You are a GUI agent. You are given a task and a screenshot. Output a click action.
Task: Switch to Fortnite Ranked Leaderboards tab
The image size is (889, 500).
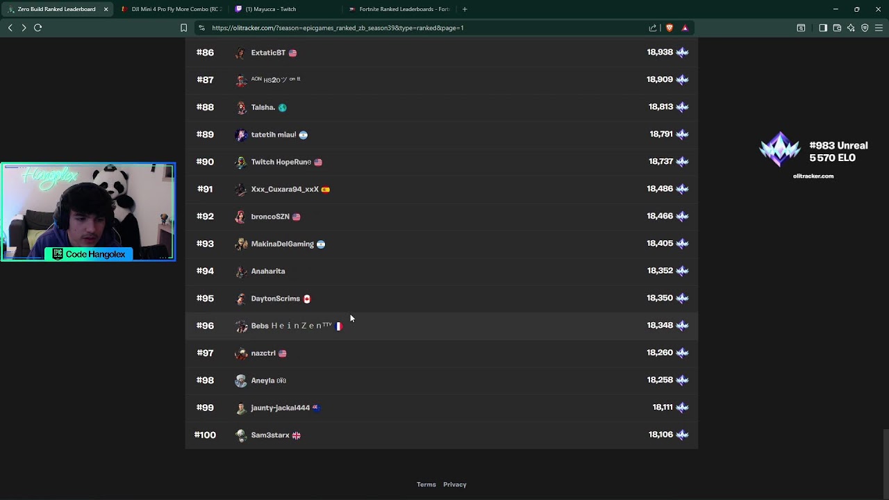coord(399,9)
